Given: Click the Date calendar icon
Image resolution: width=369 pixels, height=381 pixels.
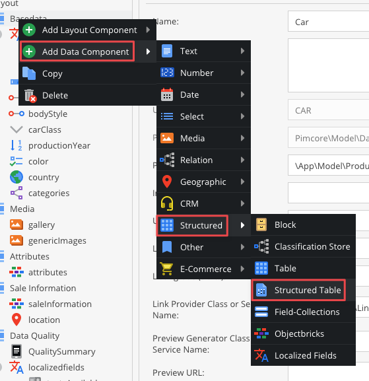Looking at the screenshot, I should (167, 94).
